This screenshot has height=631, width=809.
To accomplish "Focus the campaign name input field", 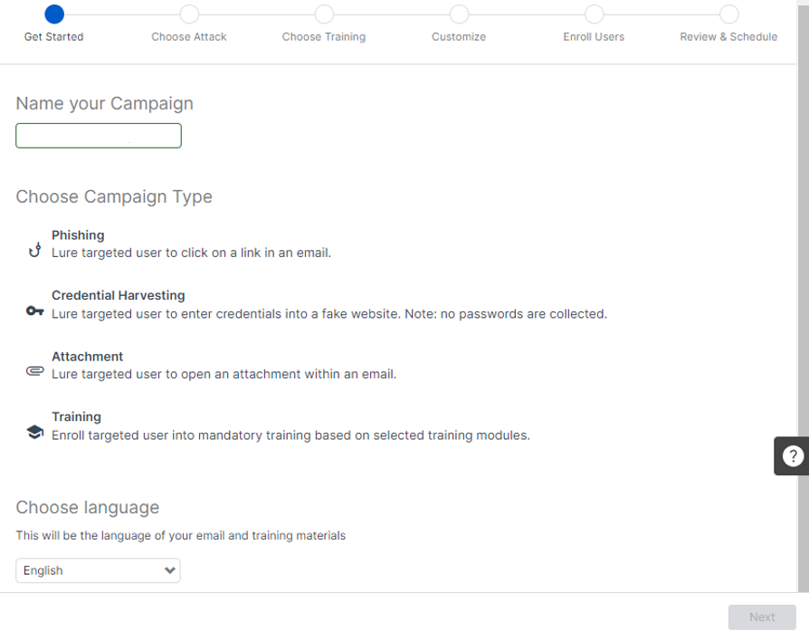I will [99, 136].
